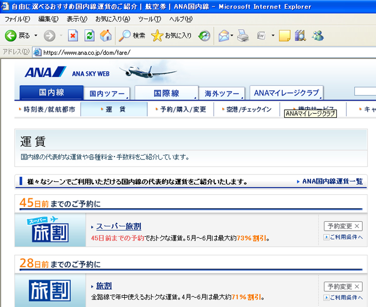Viewport: 376px width, 307px height.
Task: Select the 国内線 tab
Action: pyautogui.click(x=52, y=93)
